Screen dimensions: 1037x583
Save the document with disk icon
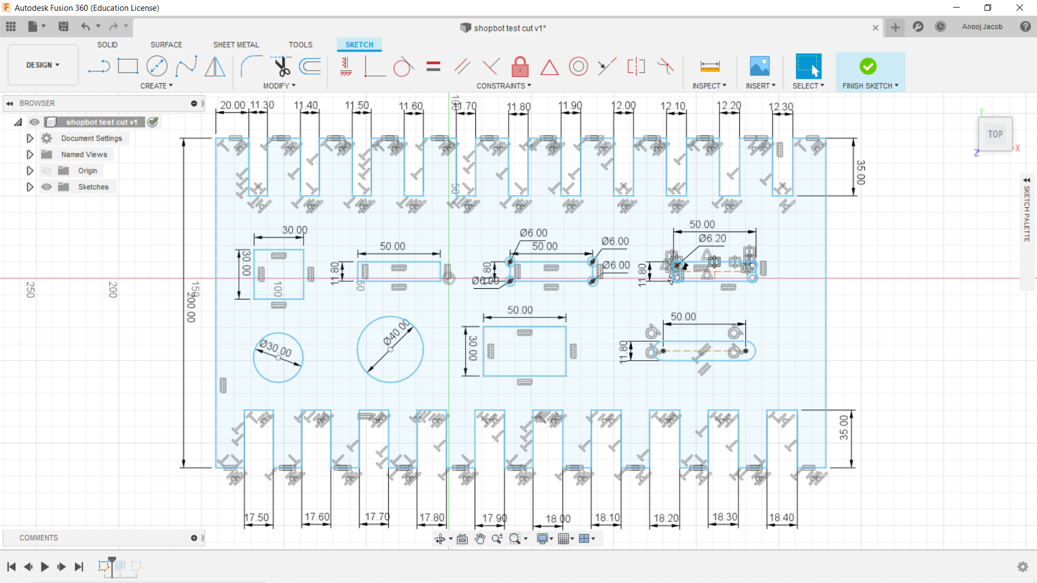coord(63,26)
